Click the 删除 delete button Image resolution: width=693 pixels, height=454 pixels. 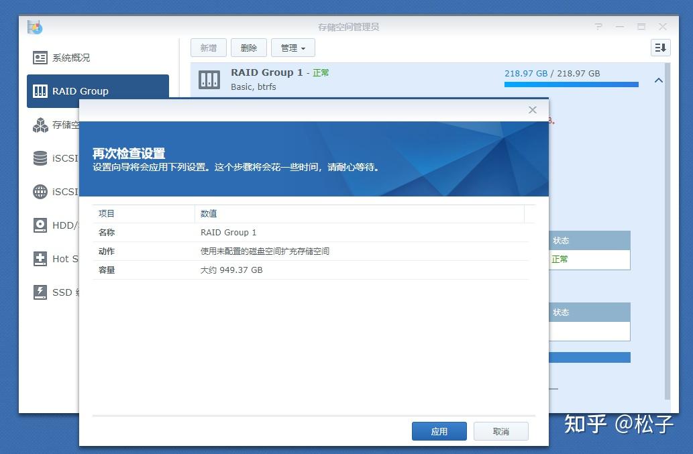pyautogui.click(x=248, y=48)
